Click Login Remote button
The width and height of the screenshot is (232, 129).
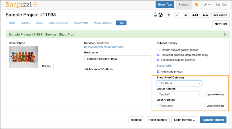185,120
